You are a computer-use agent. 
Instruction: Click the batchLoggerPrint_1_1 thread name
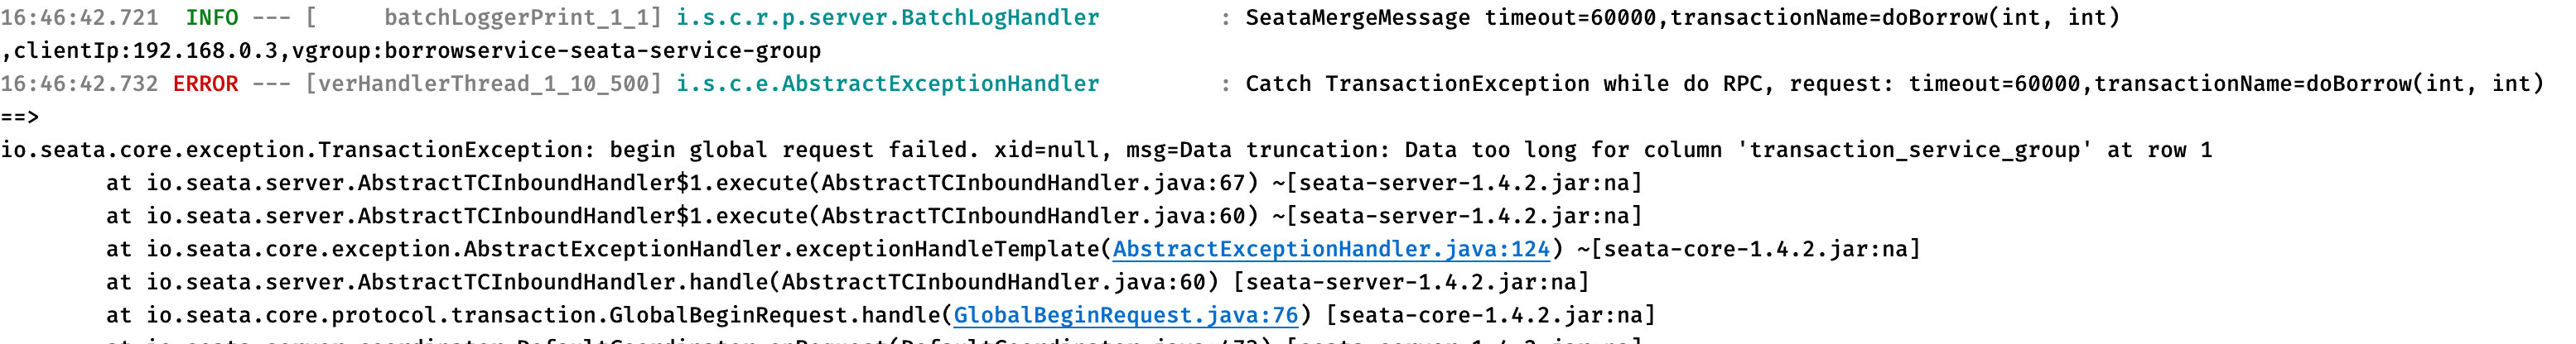[x=517, y=18]
